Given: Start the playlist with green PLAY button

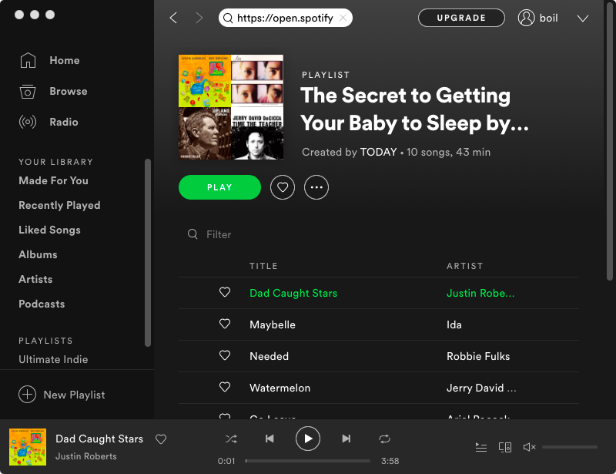Looking at the screenshot, I should (219, 187).
